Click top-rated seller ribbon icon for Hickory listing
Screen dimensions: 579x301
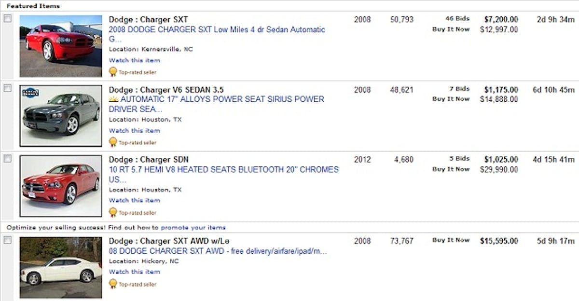(113, 284)
